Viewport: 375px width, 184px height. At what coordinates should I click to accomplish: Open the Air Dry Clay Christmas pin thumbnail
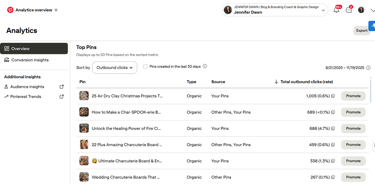click(84, 96)
